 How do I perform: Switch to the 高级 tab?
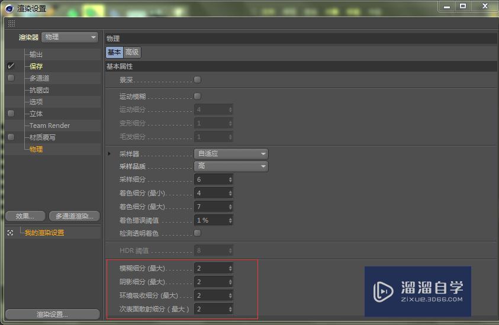coord(132,52)
